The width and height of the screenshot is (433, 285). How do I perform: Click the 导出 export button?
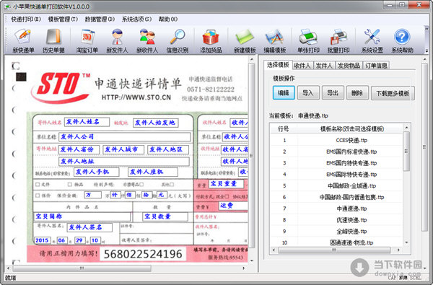point(333,93)
